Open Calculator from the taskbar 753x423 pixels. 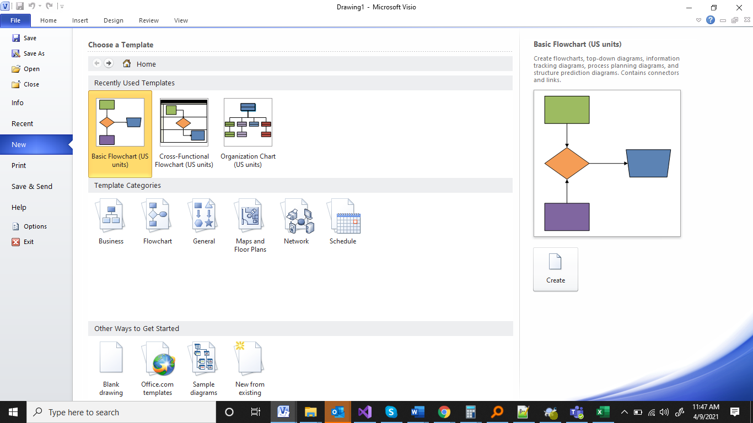pyautogui.click(x=471, y=412)
